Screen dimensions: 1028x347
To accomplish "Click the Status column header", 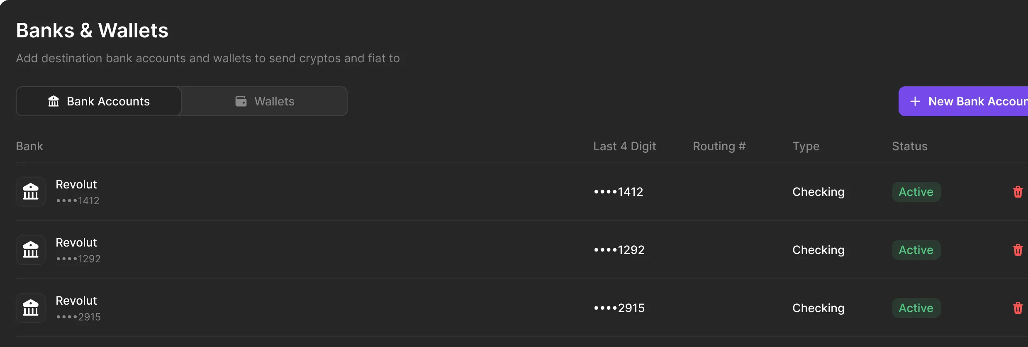I will coord(909,146).
